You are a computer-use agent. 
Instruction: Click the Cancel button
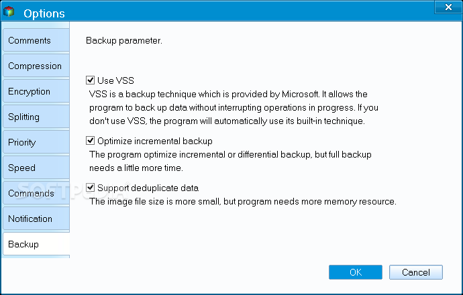coord(416,272)
